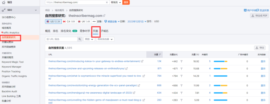Open Keyword Manager in sidebar
Screen dimensions: 270x104
pyautogui.click(x=12, y=67)
